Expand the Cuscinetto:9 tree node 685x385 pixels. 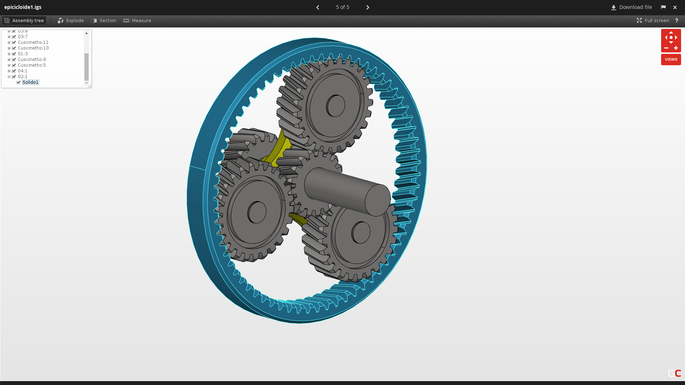click(9, 60)
